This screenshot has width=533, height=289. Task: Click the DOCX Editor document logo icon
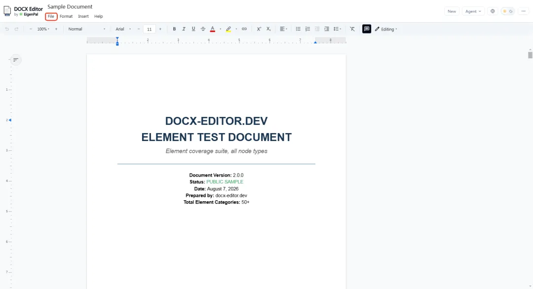click(x=7, y=11)
